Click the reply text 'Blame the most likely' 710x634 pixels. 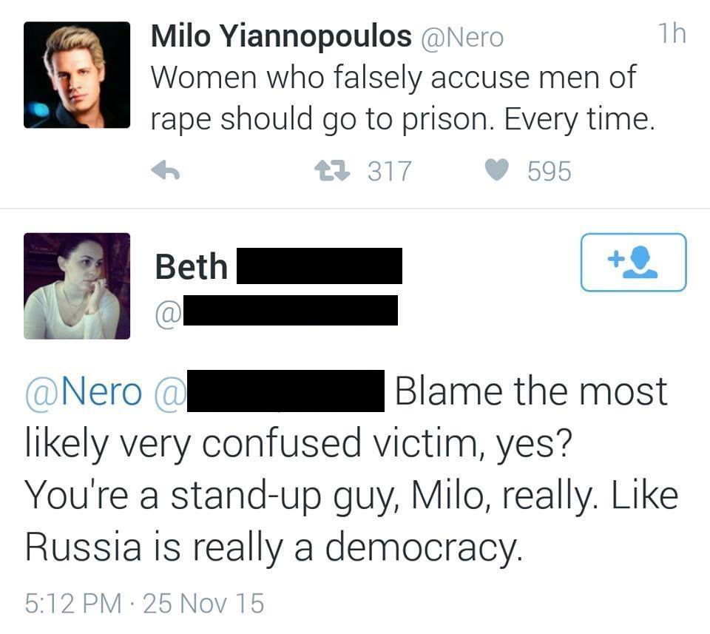click(x=530, y=392)
